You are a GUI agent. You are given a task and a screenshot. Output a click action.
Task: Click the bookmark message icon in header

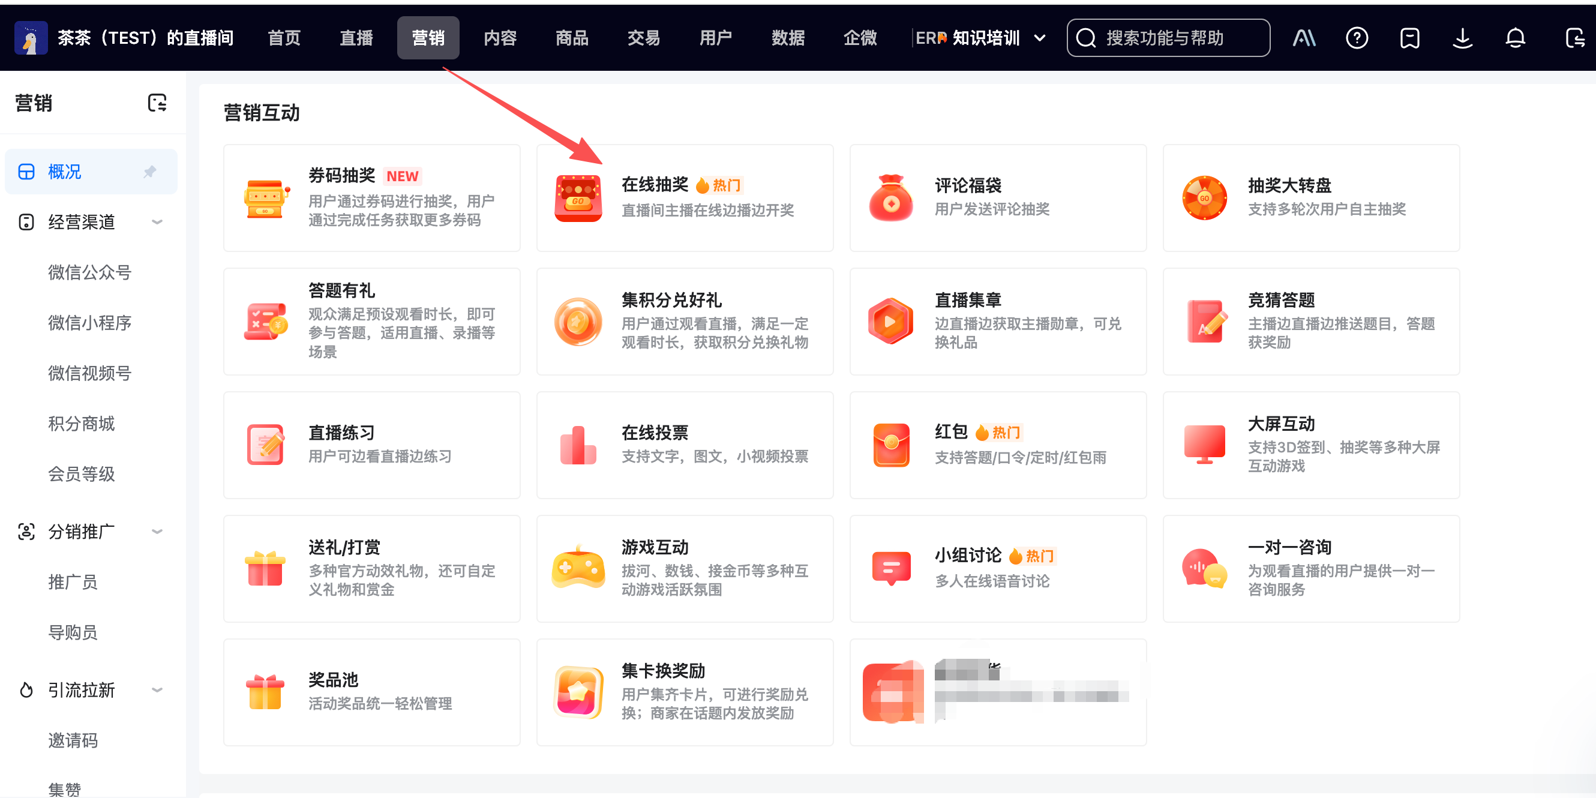point(1409,38)
